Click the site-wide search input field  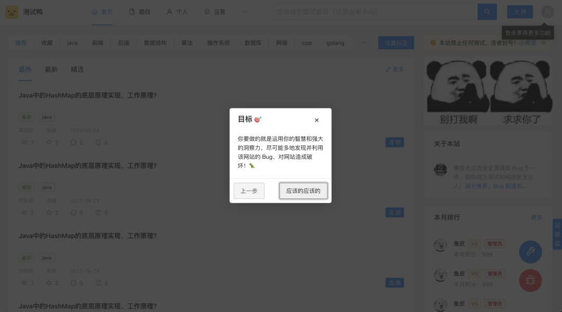click(375, 11)
